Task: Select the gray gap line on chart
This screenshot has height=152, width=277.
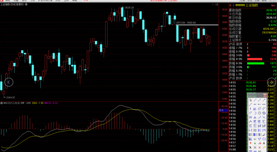Action: click(197, 25)
